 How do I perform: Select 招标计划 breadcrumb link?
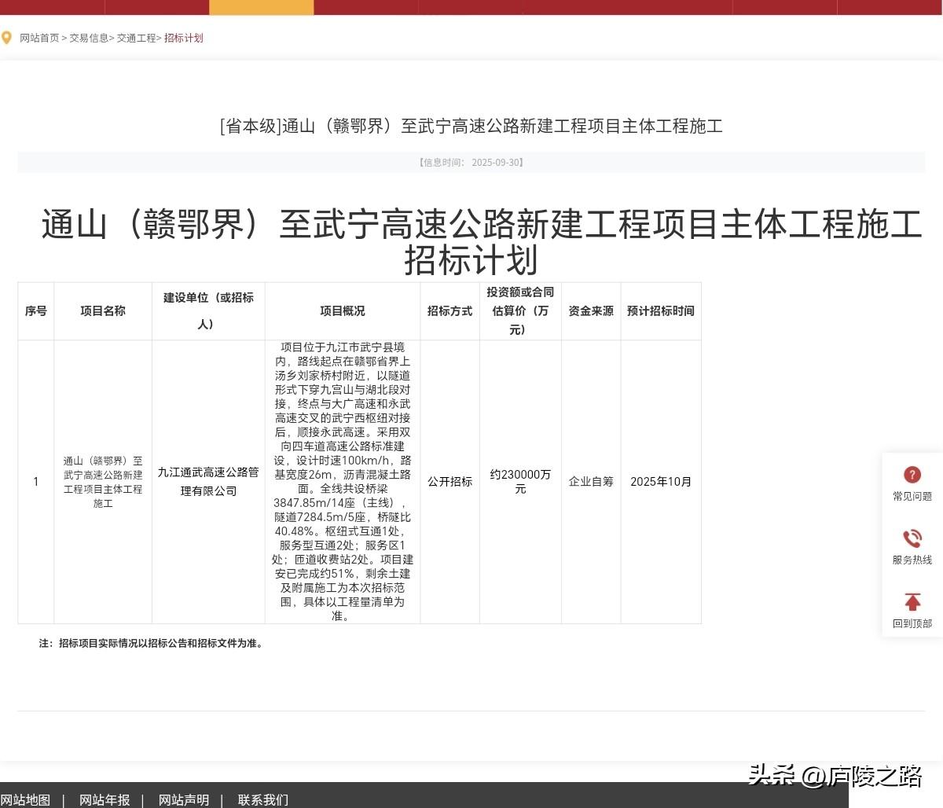point(184,38)
